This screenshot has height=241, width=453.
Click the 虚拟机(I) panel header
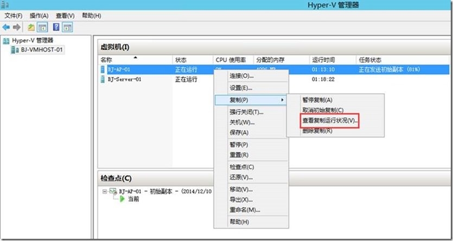[114, 47]
